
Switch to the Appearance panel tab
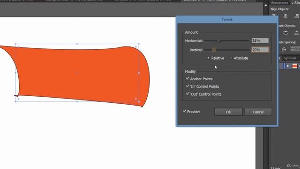[279, 3]
